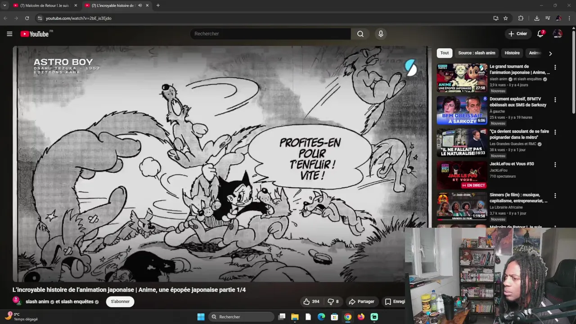Open the Chrome extensions puzzle icon
This screenshot has height=324, width=576.
[521, 18]
